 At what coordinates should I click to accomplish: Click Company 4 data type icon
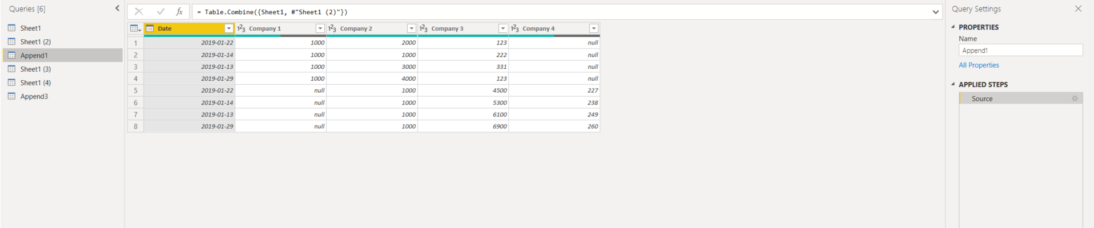(x=515, y=28)
